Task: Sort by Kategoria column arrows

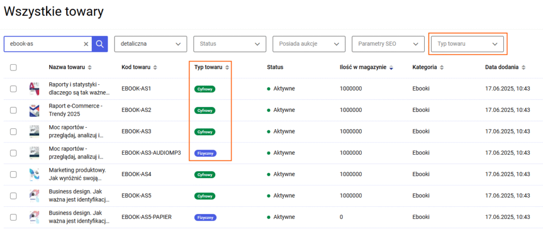Action: pyautogui.click(x=442, y=67)
